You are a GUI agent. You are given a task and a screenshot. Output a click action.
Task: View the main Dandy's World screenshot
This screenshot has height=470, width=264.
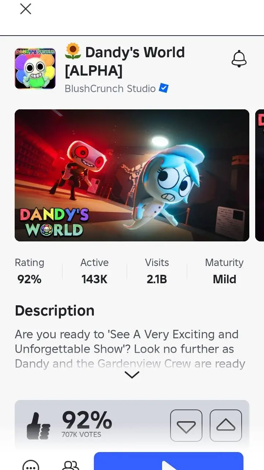pyautogui.click(x=132, y=175)
